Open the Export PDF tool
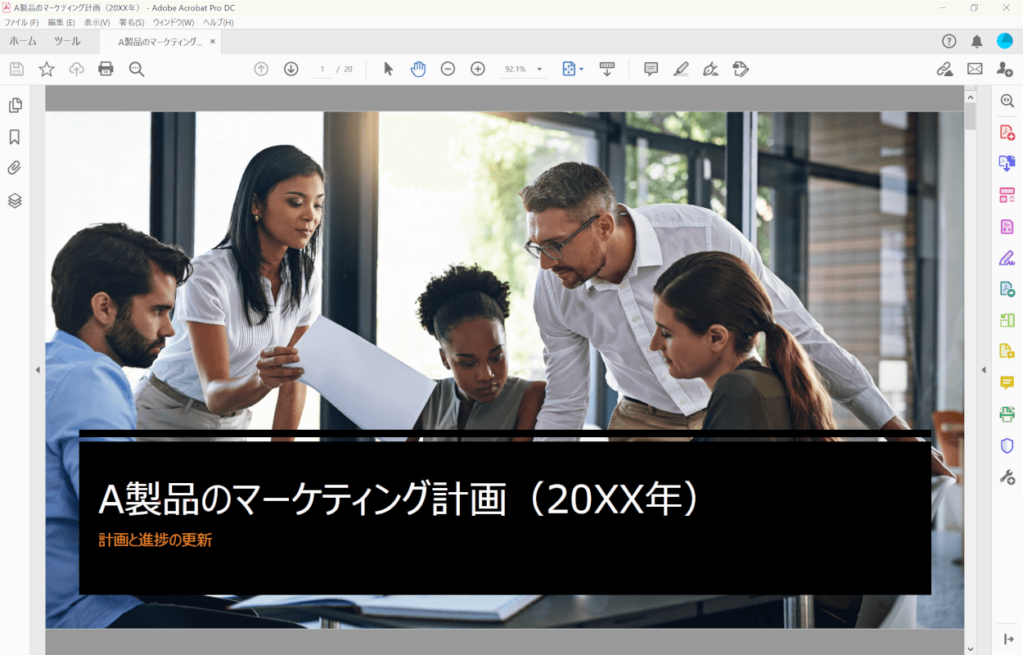This screenshot has width=1023, height=655. [x=1006, y=163]
